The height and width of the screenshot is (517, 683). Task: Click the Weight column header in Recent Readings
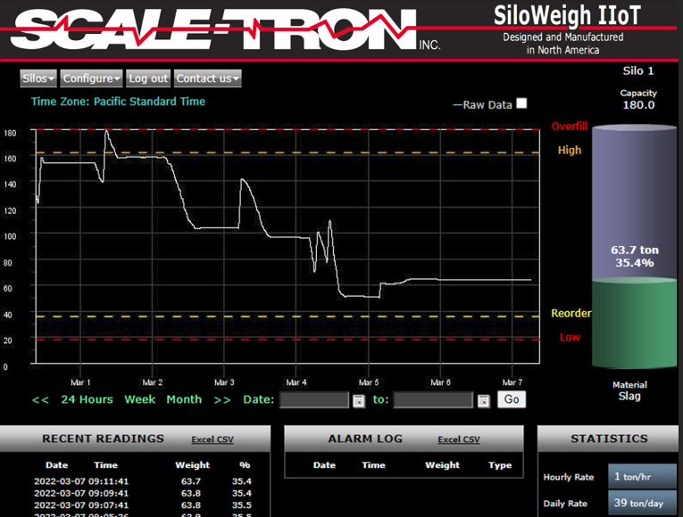[192, 464]
